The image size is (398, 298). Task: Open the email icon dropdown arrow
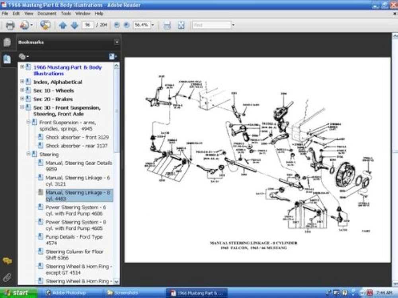point(31,25)
